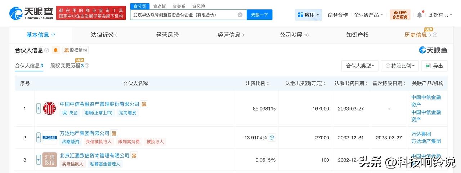Screen dimensions: 461x173
Task: Show help icon beside 历史信息 tab
Action: [435, 35]
